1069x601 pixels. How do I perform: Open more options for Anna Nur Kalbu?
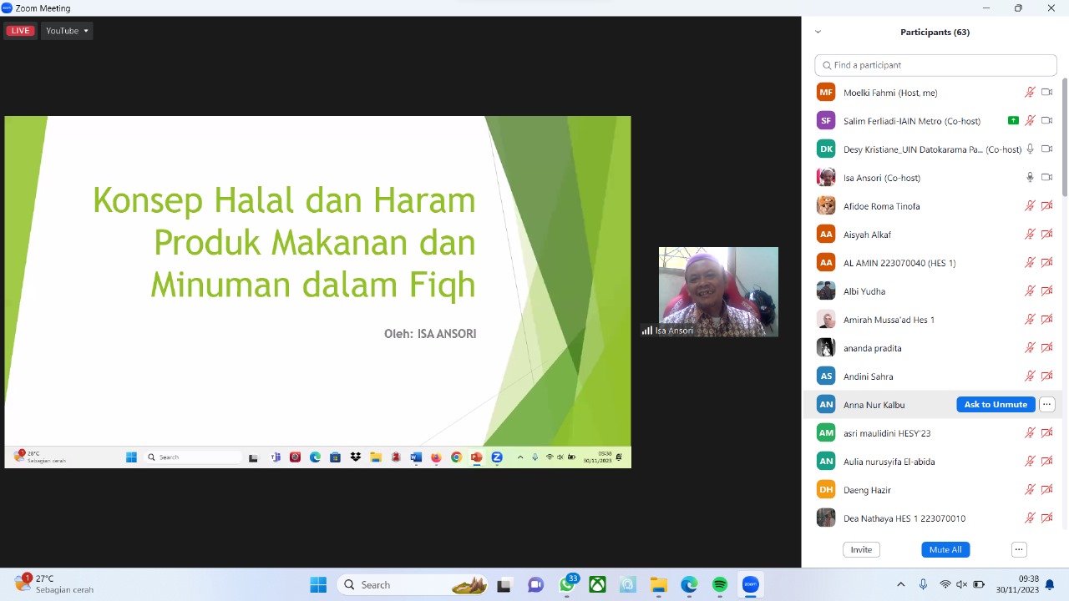[1046, 405]
